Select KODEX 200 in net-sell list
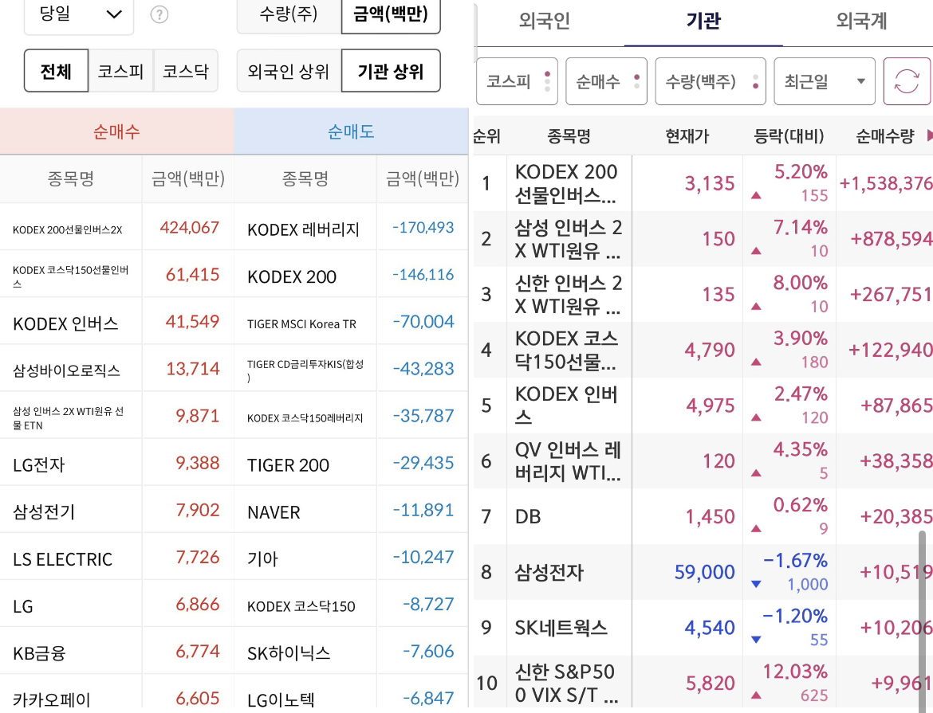The image size is (933, 713). 292,276
